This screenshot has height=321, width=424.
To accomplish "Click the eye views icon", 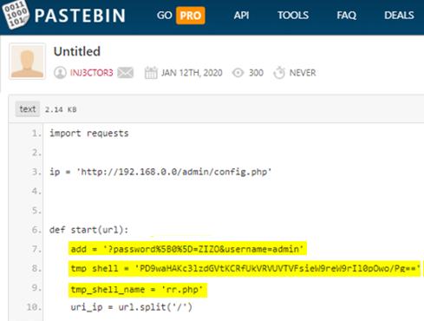I will (x=238, y=73).
